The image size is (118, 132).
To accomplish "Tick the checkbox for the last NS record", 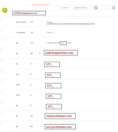I will tap(1, 124).
